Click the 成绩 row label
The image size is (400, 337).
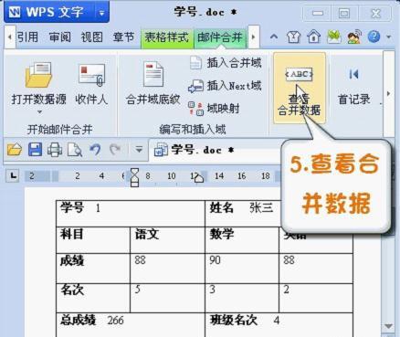point(72,261)
